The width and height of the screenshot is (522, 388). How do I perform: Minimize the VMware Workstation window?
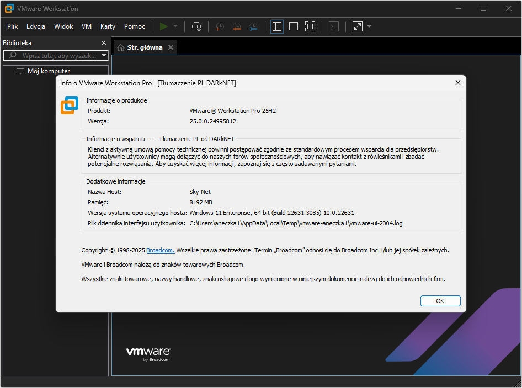point(459,8)
